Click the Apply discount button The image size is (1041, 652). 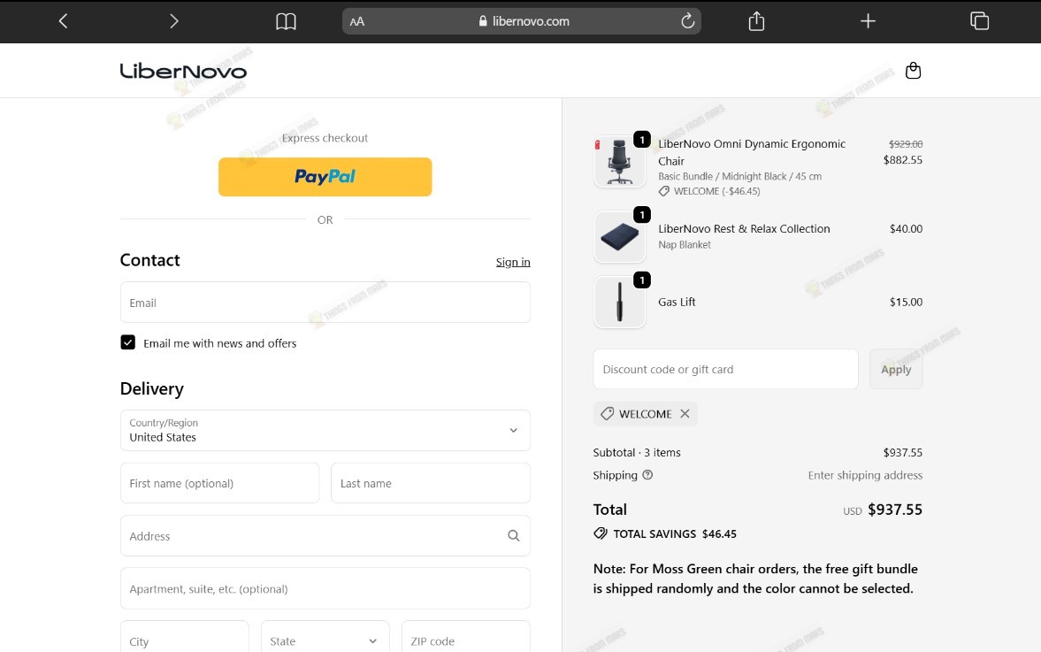coord(896,369)
